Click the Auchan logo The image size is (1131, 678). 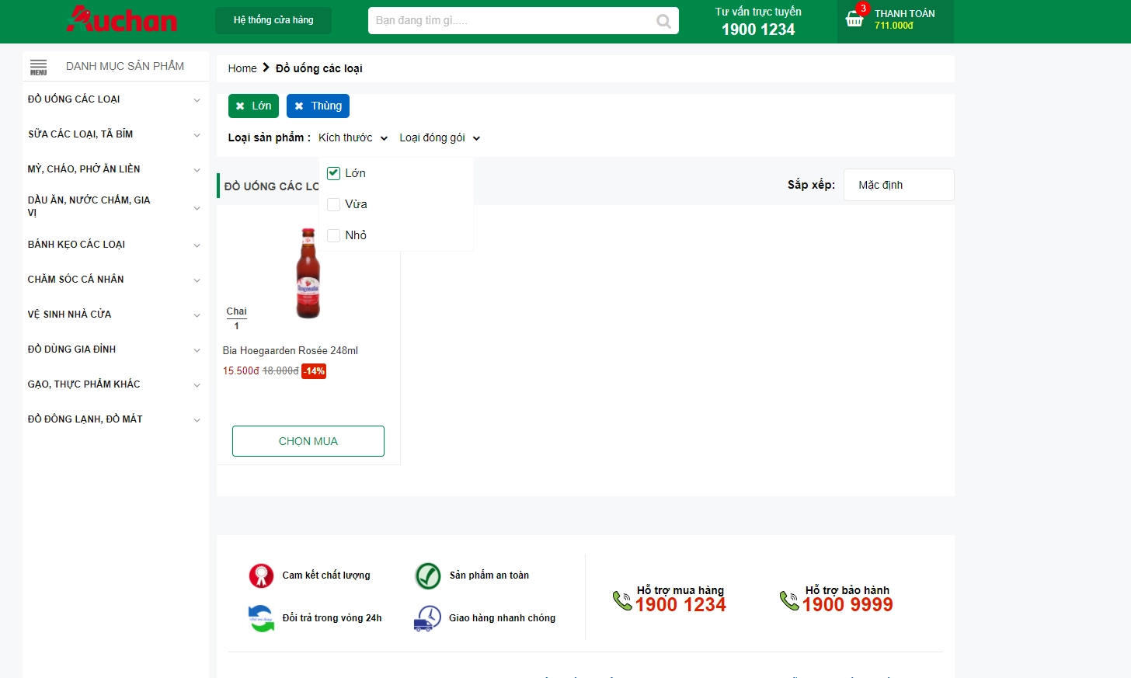(122, 19)
